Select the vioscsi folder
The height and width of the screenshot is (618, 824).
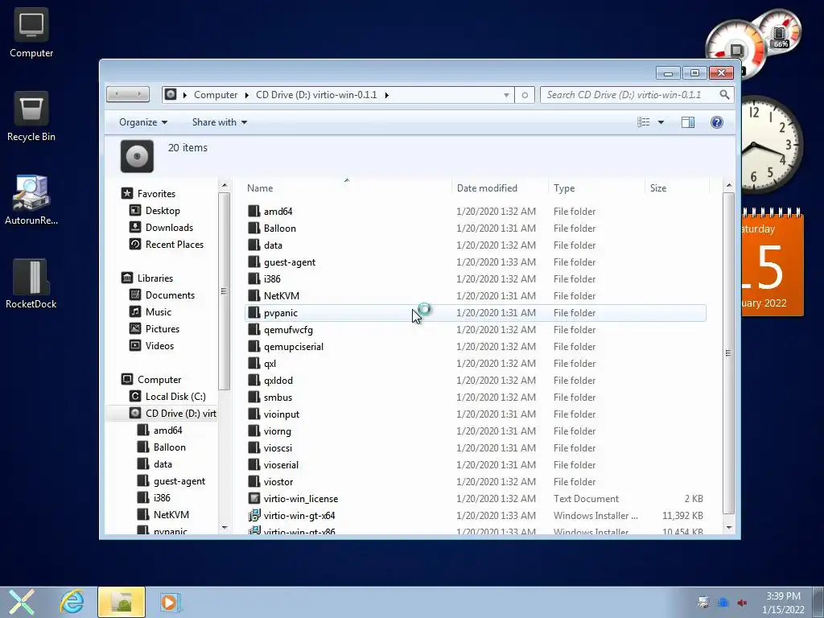(x=278, y=447)
